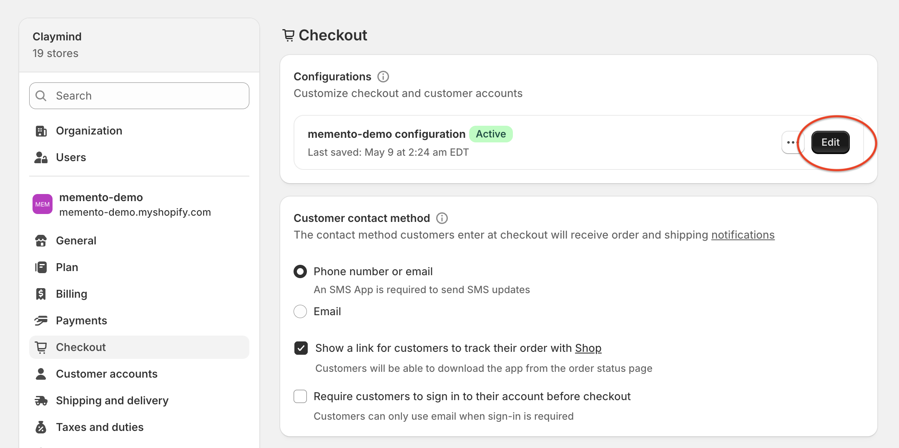Click the Users people icon
The height and width of the screenshot is (448, 899).
point(41,158)
